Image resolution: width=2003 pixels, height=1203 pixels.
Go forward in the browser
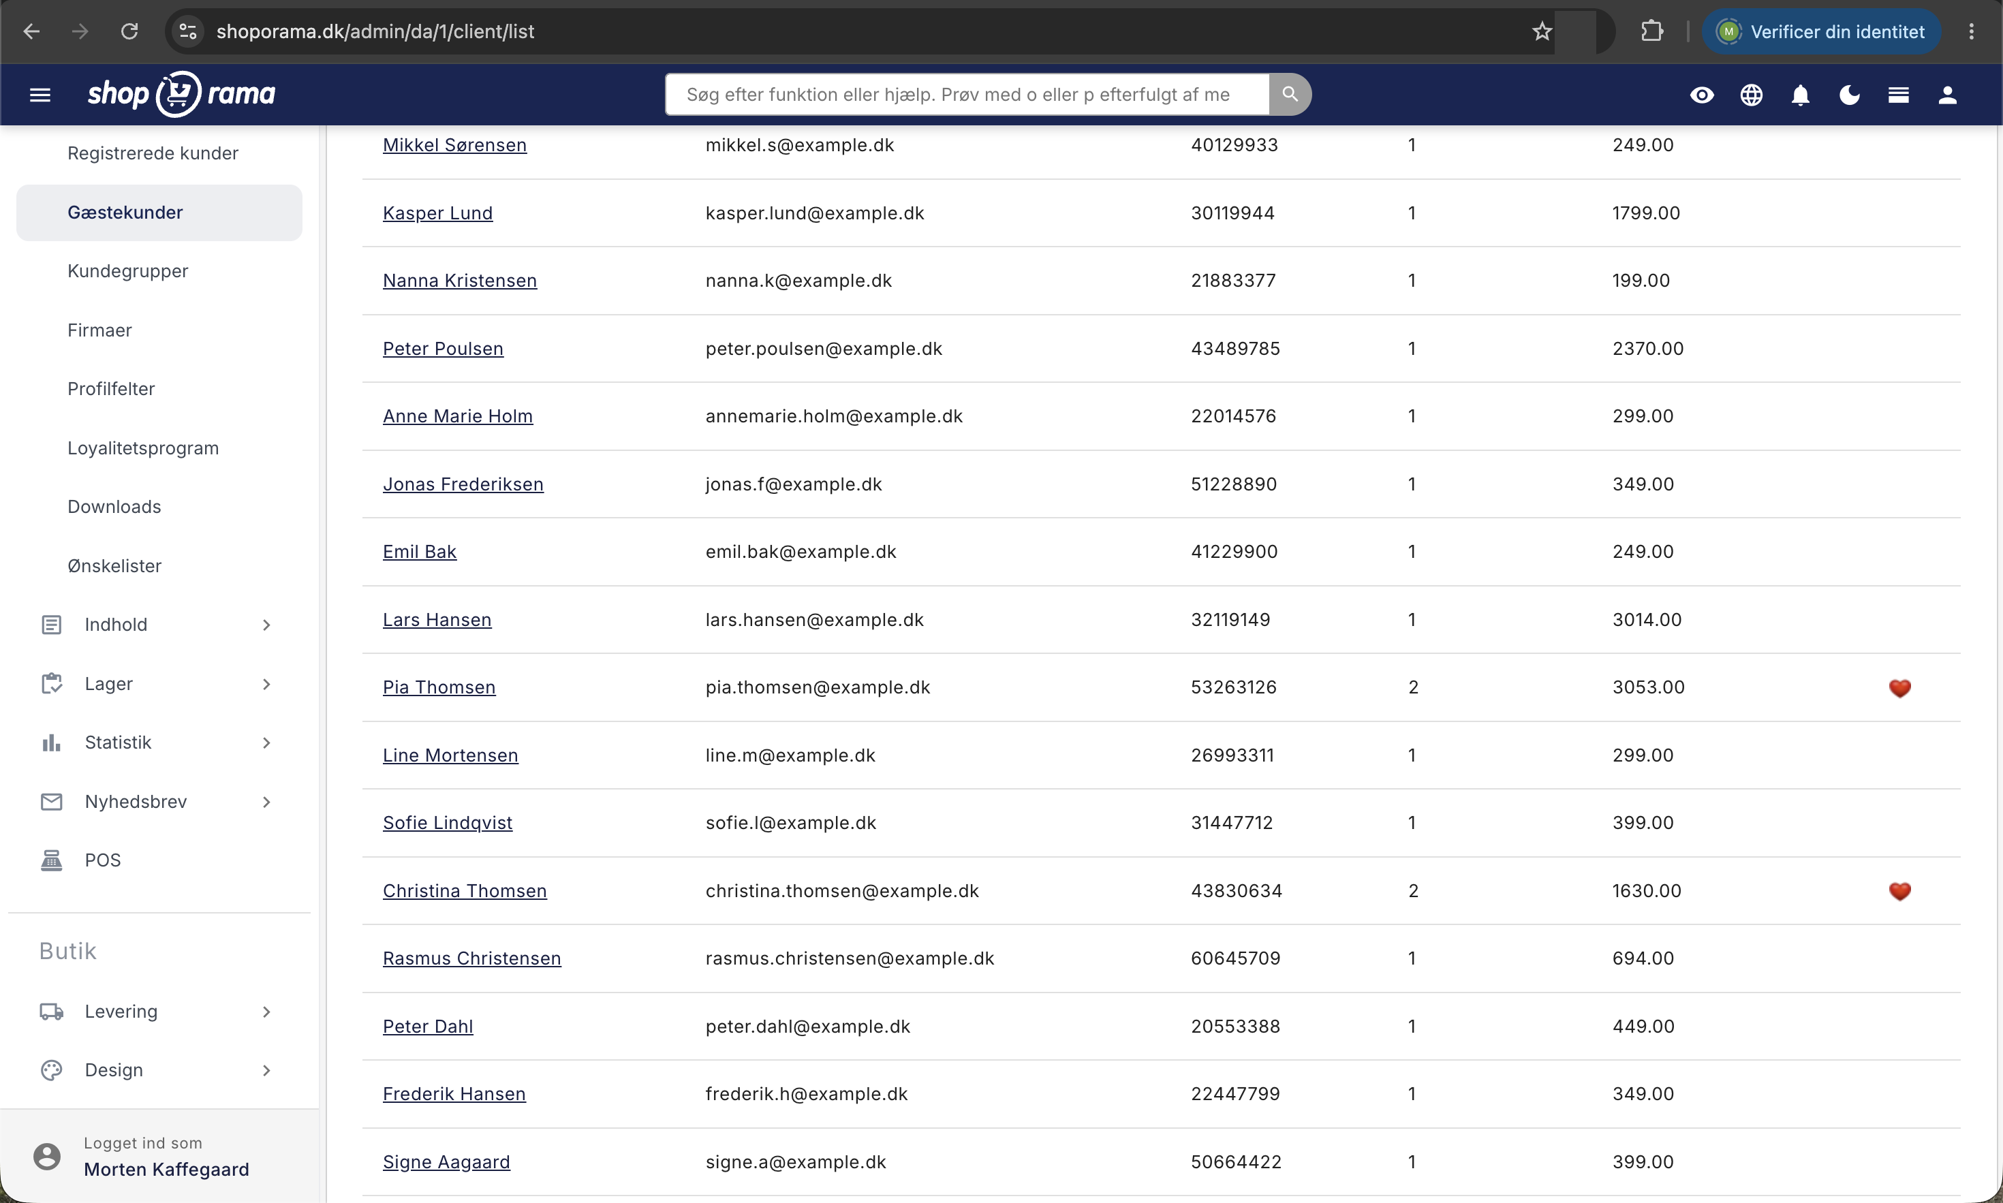80,31
